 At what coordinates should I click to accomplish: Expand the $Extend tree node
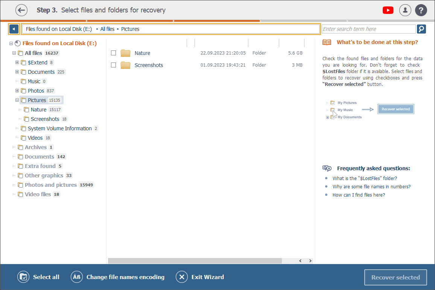click(17, 63)
